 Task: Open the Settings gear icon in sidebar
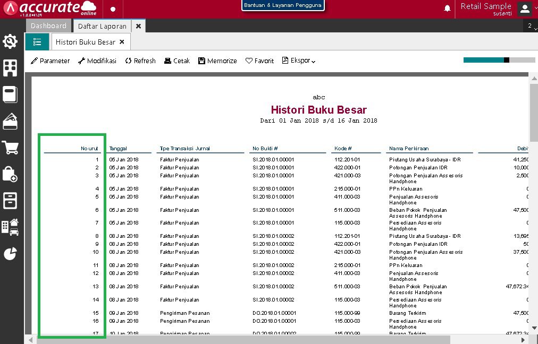pyautogui.click(x=11, y=41)
